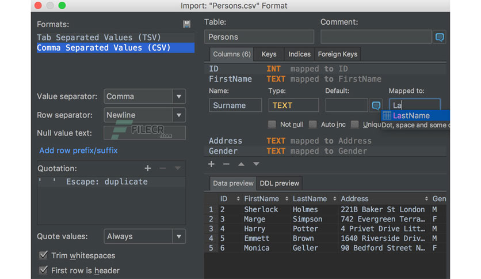
Task: Sort the FirstName column in data preview
Action: [x=287, y=199]
